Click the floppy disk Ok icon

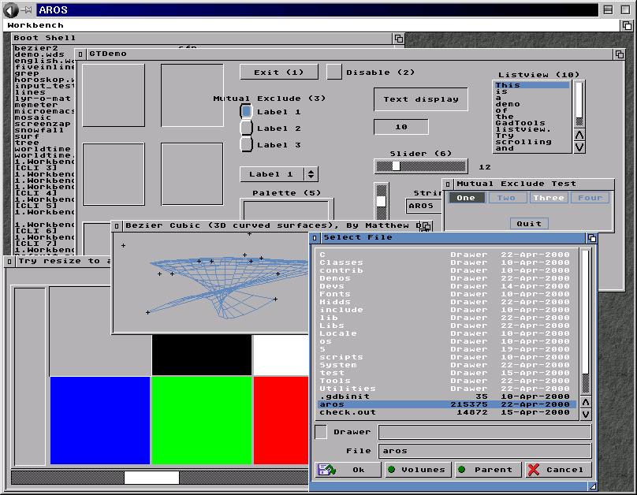[x=326, y=470]
